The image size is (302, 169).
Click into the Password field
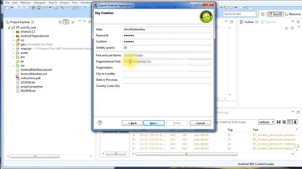click(167, 36)
